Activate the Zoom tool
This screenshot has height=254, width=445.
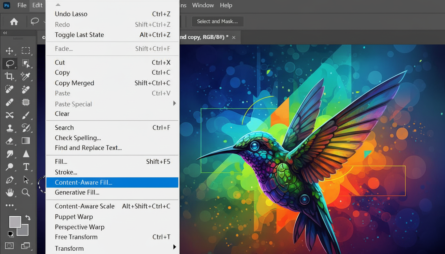point(26,192)
